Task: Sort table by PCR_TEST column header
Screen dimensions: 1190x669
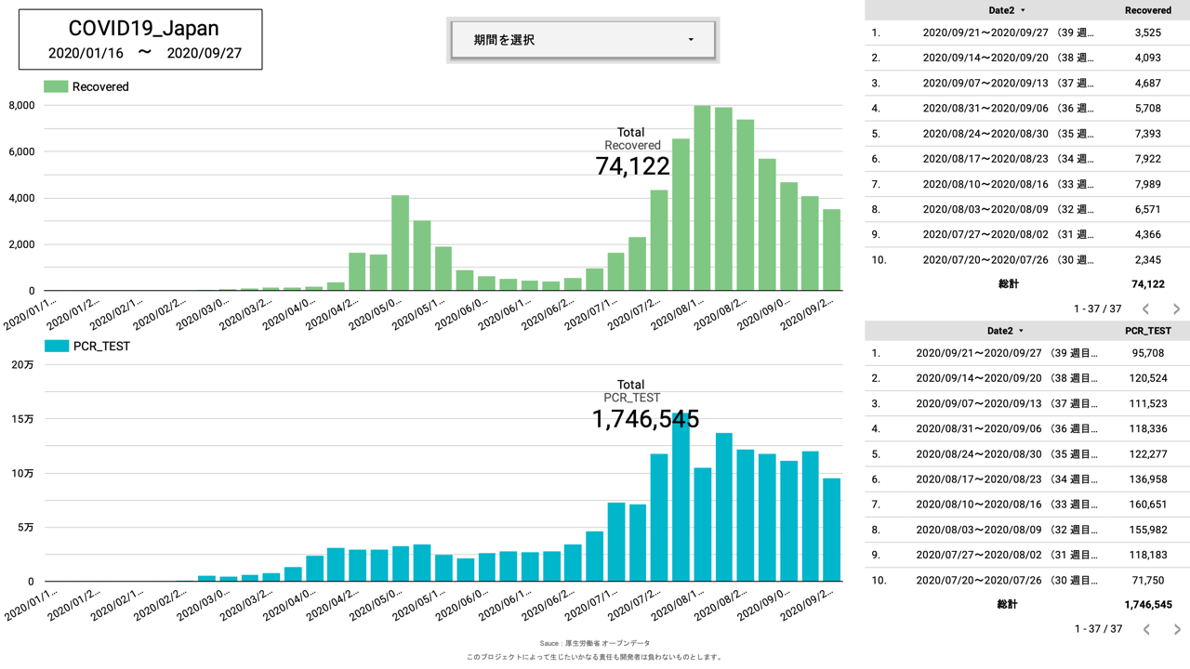Action: (1147, 331)
